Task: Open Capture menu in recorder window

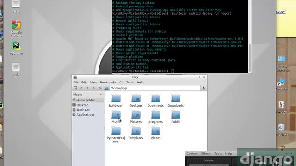Action: click(x=192, y=154)
